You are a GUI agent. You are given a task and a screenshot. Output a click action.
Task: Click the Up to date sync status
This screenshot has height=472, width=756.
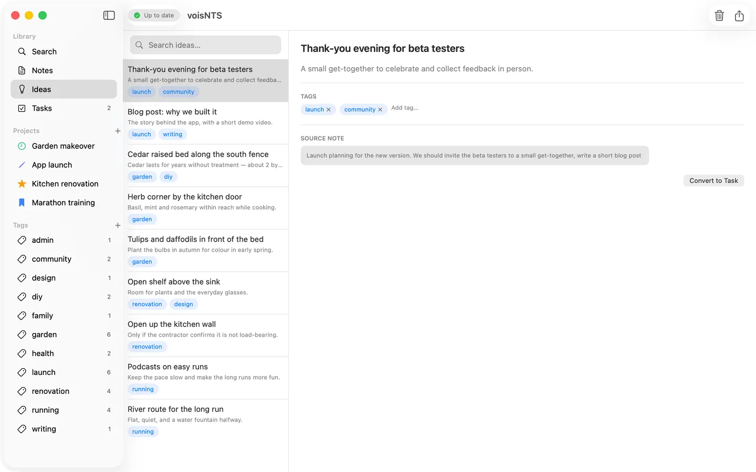(x=154, y=16)
